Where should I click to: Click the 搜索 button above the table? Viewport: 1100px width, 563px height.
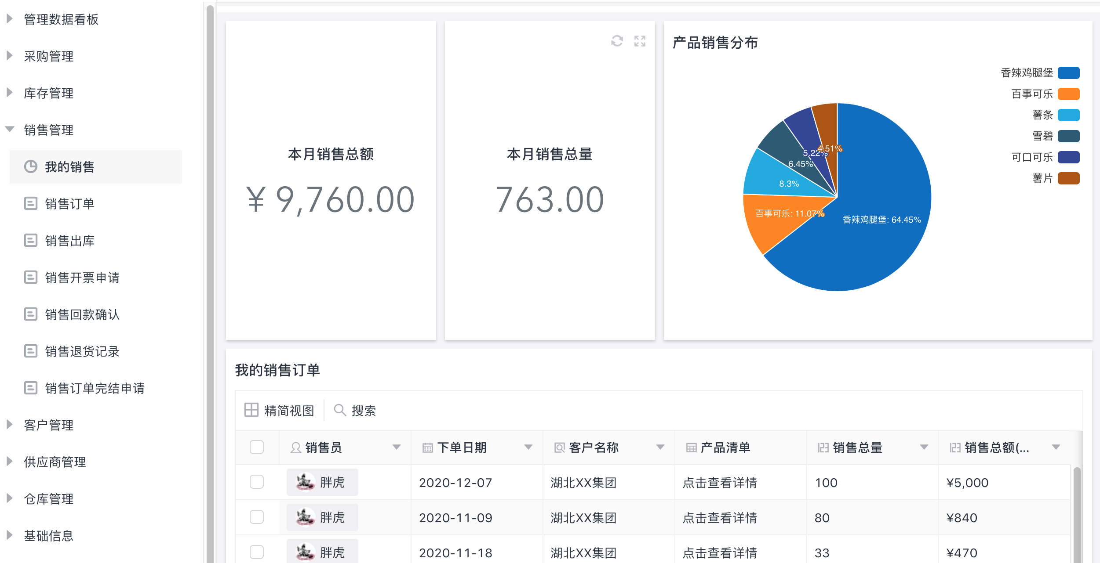click(355, 410)
